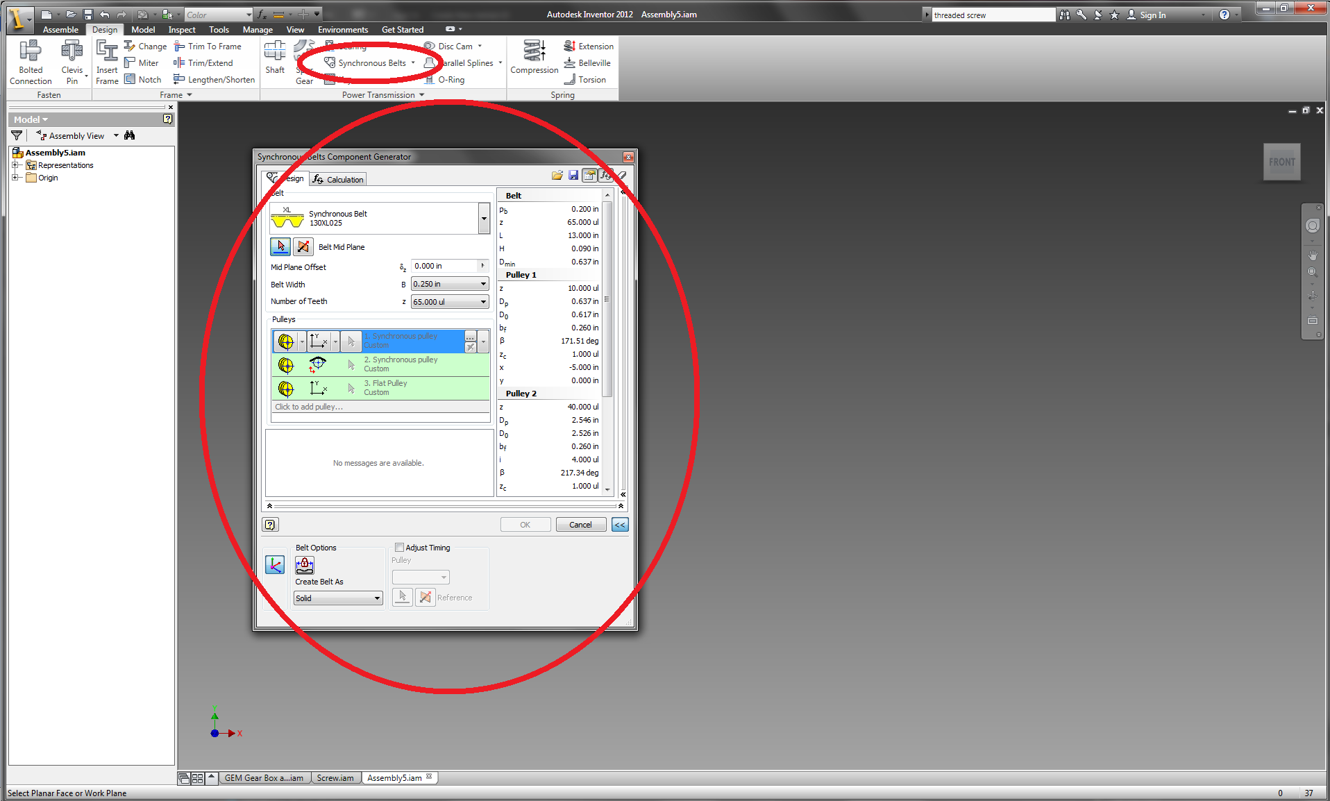Open the Synchronous Belt type dropdown
The image size is (1330, 801).
[x=484, y=219]
